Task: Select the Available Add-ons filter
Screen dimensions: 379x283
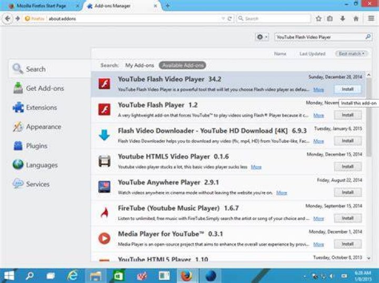Action: point(183,65)
